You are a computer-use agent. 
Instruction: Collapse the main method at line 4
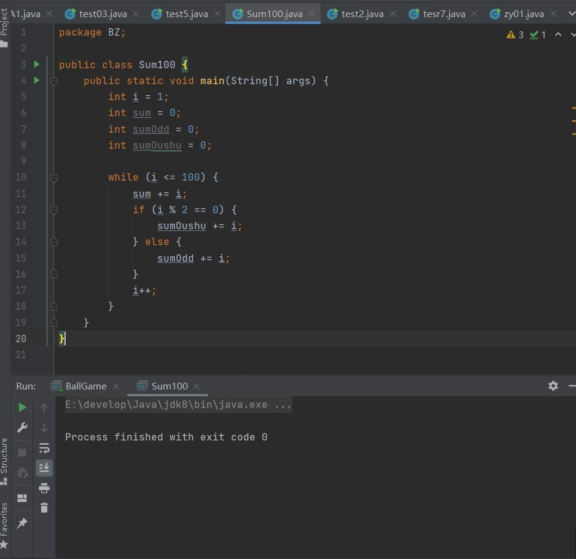click(53, 81)
